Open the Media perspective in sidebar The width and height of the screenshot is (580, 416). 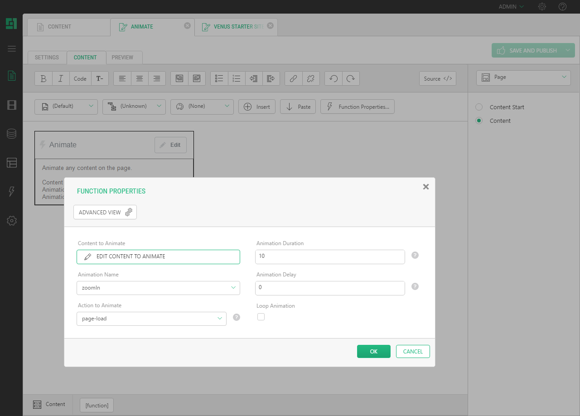tap(12, 105)
